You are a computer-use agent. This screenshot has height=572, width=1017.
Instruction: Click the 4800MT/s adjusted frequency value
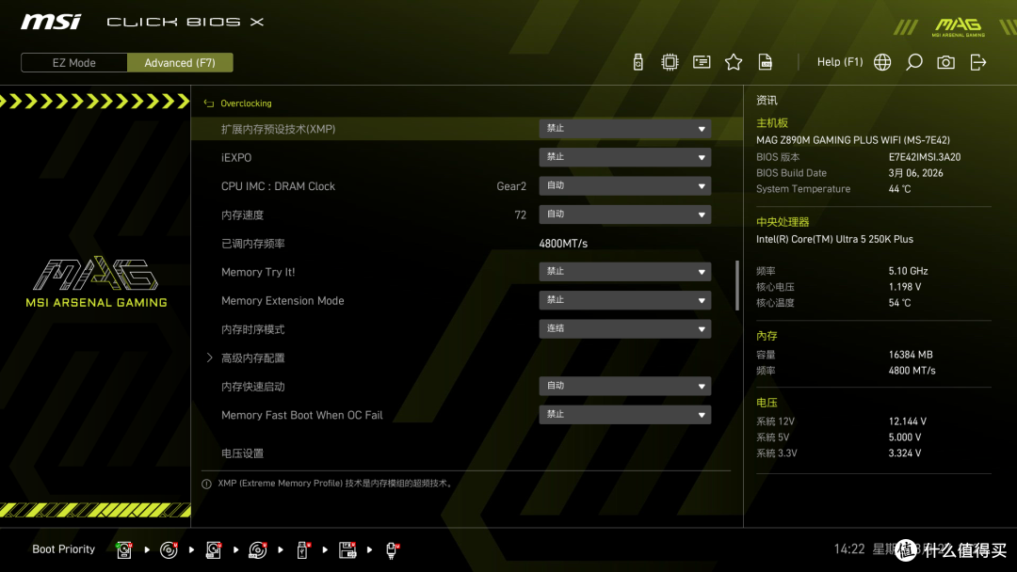(x=563, y=244)
